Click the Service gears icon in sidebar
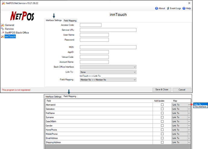 coord(2,29)
